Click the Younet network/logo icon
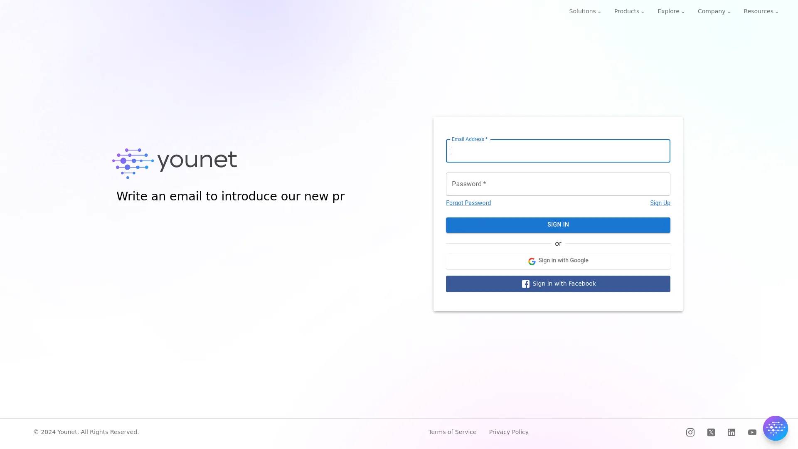The height and width of the screenshot is (449, 798). pos(132,162)
